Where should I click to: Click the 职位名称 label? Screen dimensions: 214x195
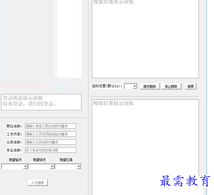pos(14,126)
